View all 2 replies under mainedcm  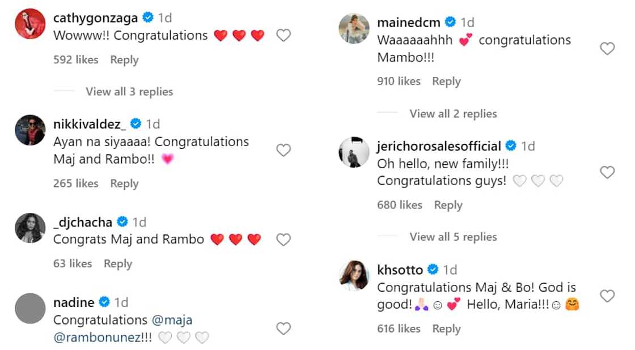point(453,113)
